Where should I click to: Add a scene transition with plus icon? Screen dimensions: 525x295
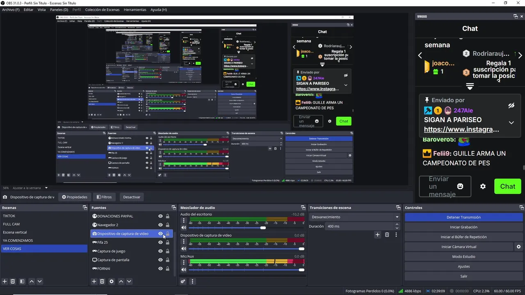(x=378, y=235)
